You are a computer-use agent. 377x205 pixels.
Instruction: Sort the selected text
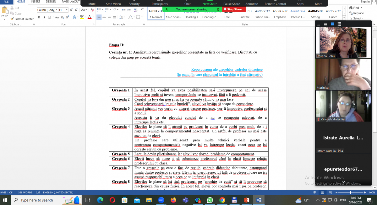coord(136,10)
